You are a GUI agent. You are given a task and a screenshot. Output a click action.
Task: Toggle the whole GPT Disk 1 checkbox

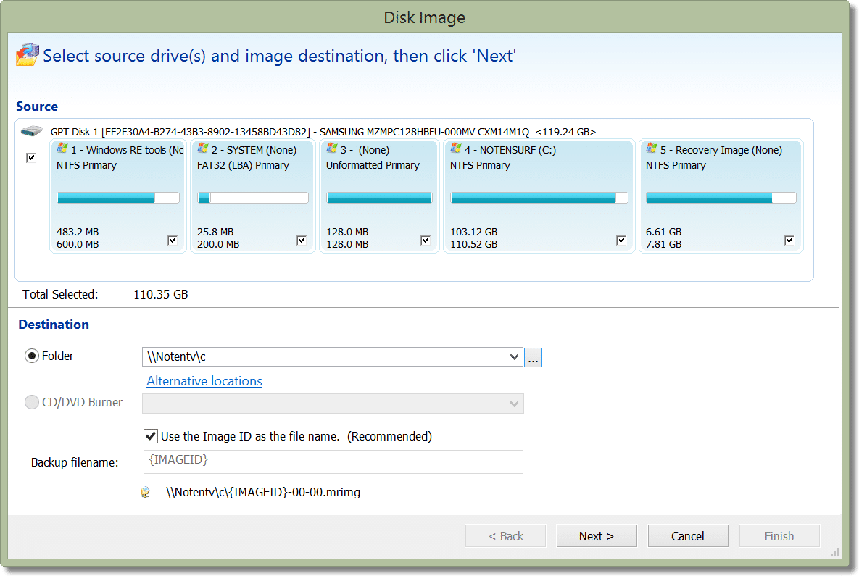31,158
